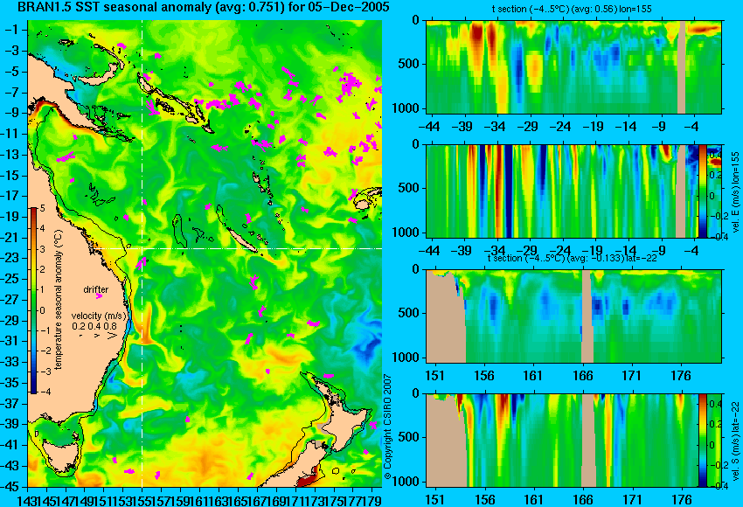Click the '5' tick on the temperature color bar

[42, 208]
